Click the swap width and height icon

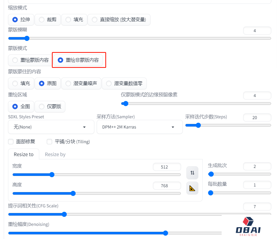(192, 173)
